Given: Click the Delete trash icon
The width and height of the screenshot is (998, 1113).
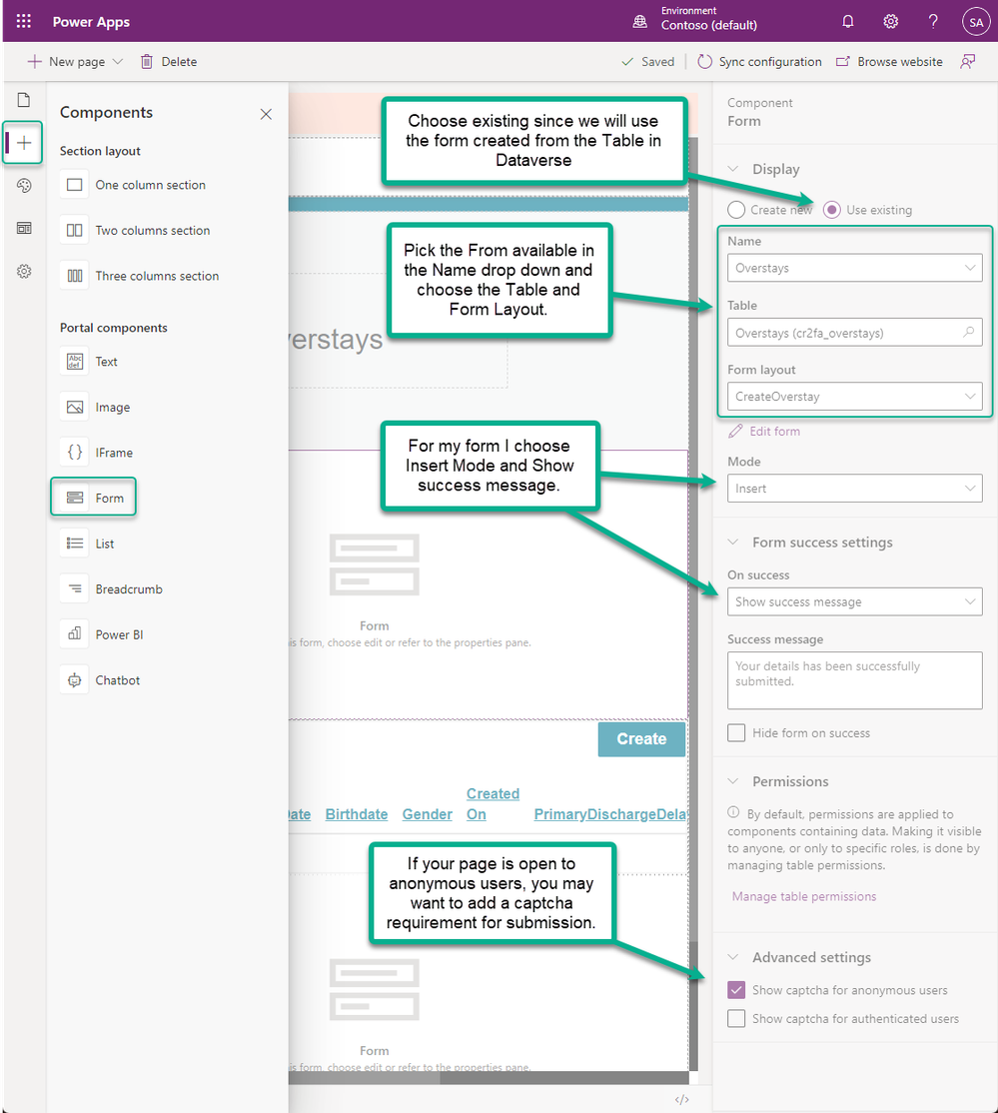Looking at the screenshot, I should click(x=146, y=62).
